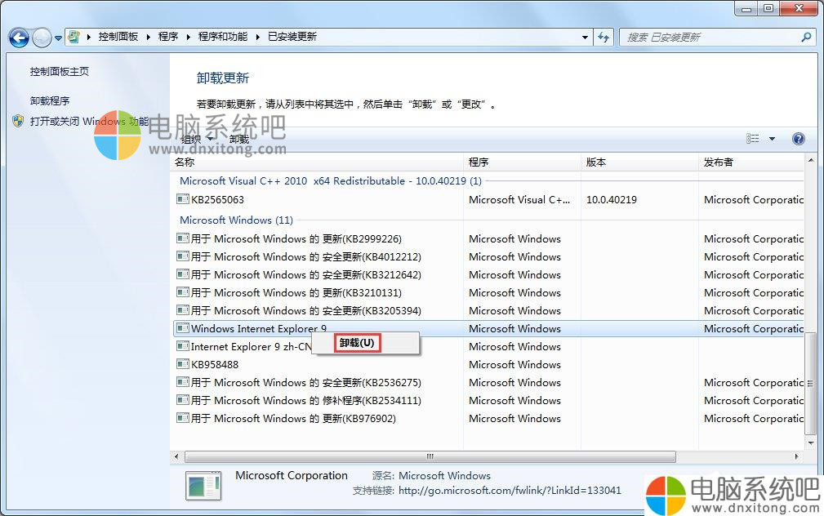Collapse the Microsoft Visual C++ 2010 group header
The image size is (824, 516).
pyautogui.click(x=331, y=180)
